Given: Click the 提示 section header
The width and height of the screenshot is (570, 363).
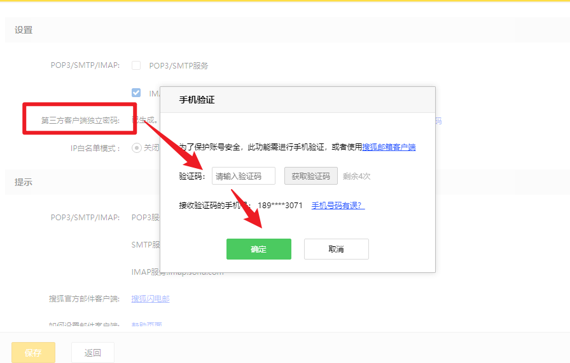Looking at the screenshot, I should coord(24,182).
